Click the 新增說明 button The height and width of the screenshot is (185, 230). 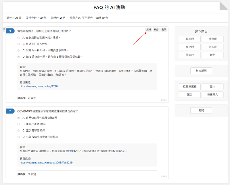point(201,71)
